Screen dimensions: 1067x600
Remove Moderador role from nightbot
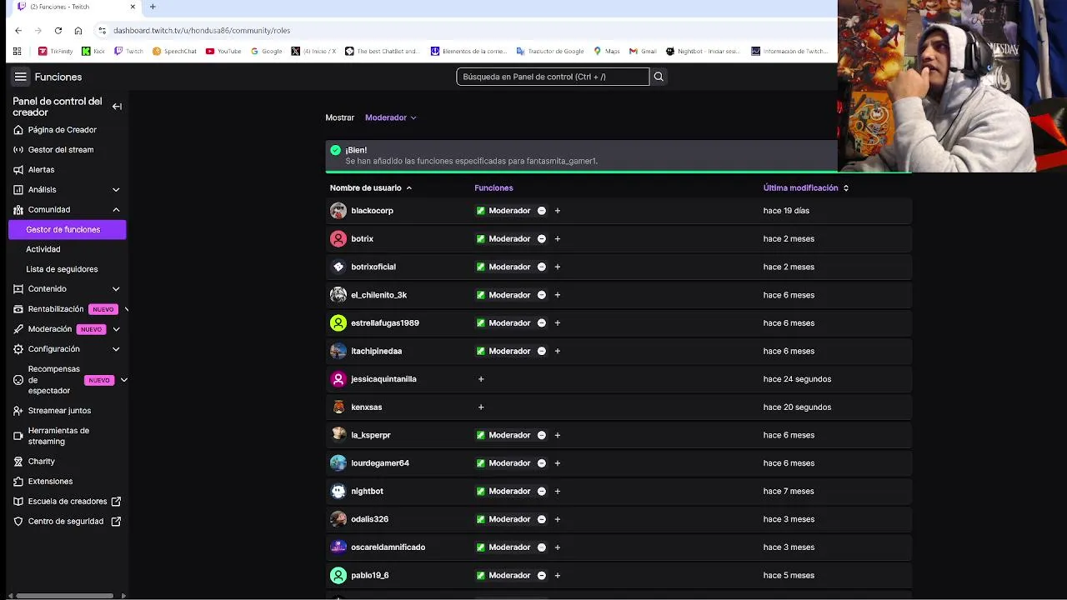click(x=541, y=492)
